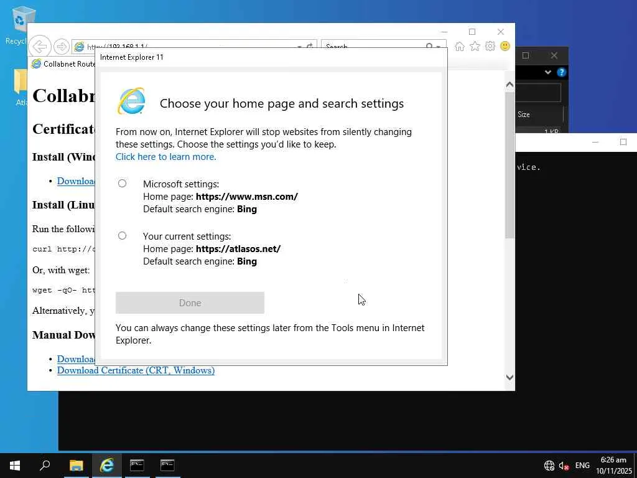This screenshot has width=637, height=478.
Task: Click the 'Manual Dow' heading text
Action: [64, 335]
